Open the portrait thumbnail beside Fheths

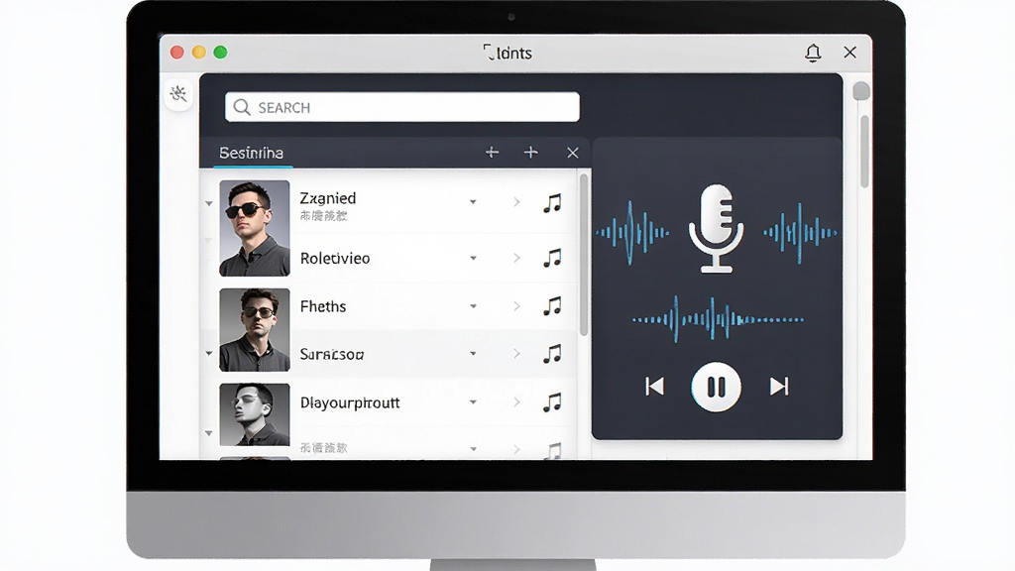tap(255, 330)
